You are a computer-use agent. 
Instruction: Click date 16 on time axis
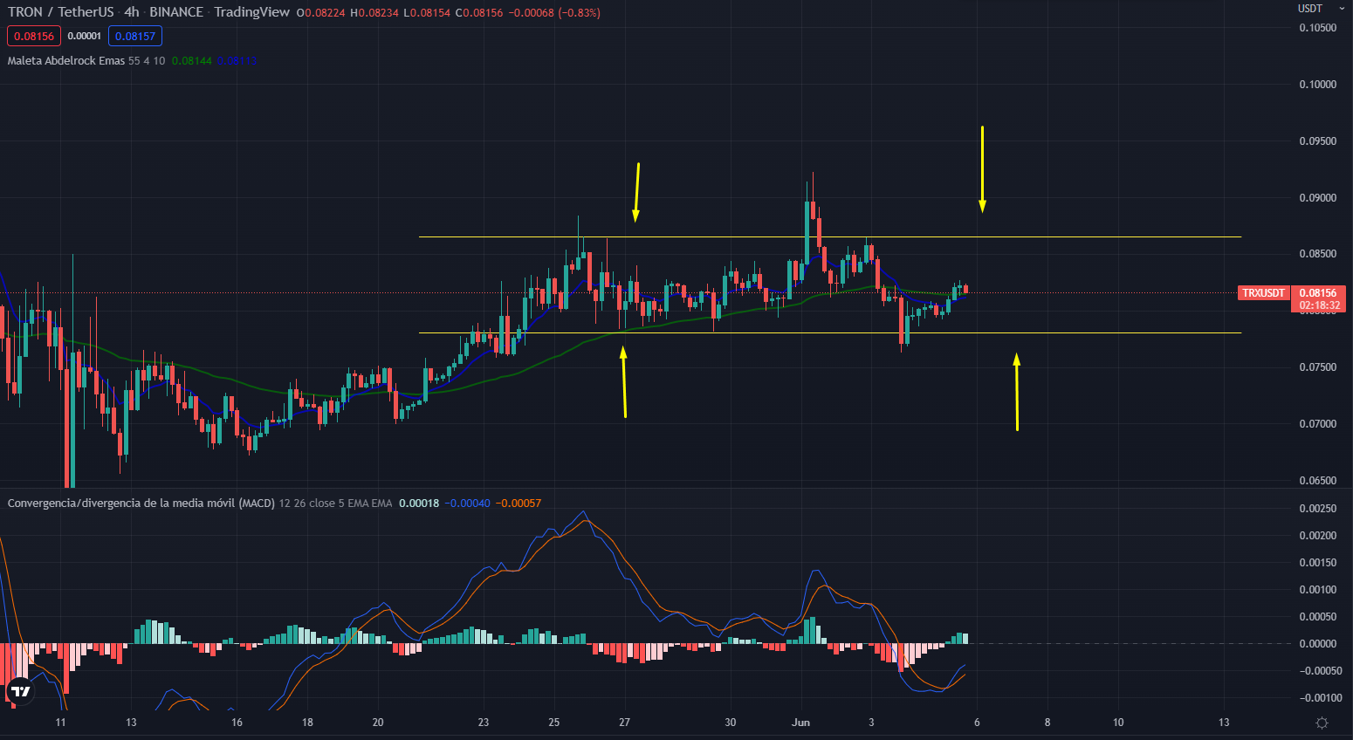[237, 723]
